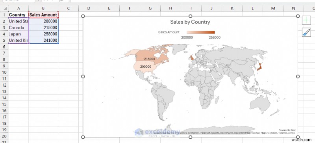Select column N header
The width and height of the screenshot is (315, 143).
point(293,8)
